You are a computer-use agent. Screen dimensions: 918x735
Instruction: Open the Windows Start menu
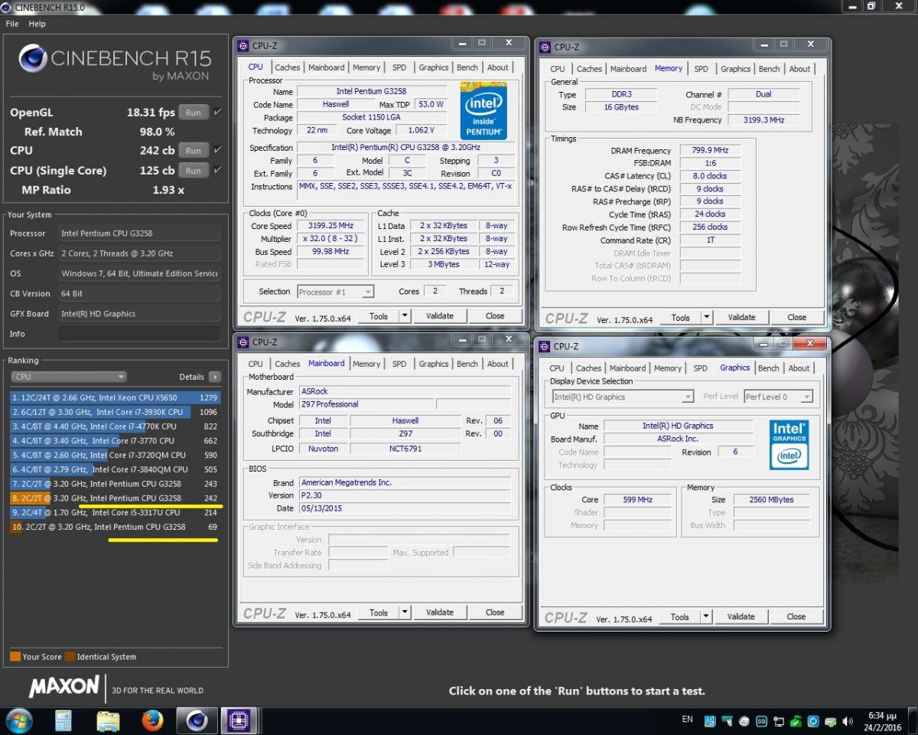[18, 720]
